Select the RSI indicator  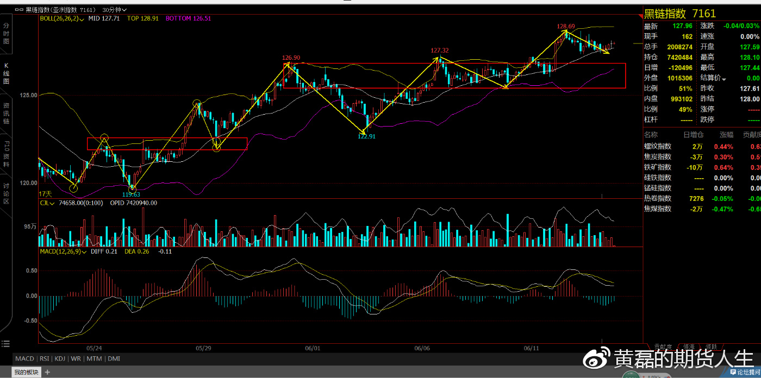click(x=45, y=359)
